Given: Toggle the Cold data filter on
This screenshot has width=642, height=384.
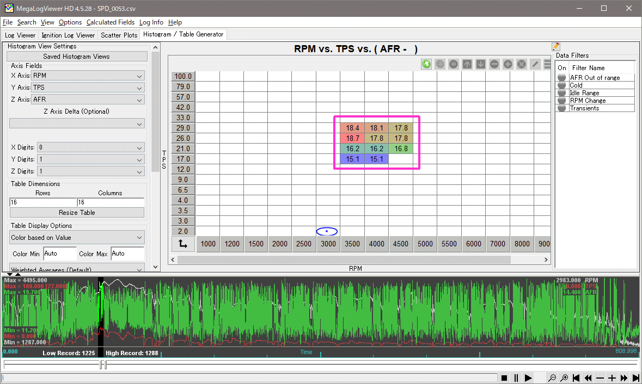Looking at the screenshot, I should tap(562, 85).
